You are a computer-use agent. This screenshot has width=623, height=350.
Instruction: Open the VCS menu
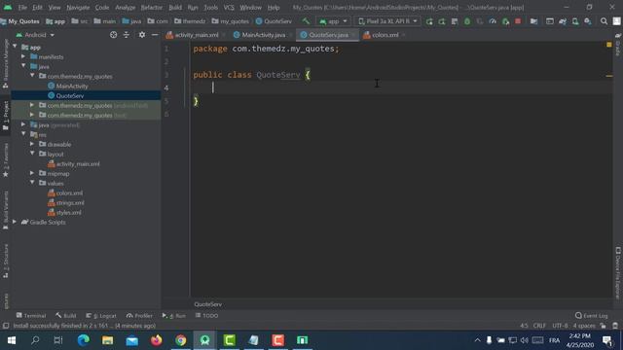pyautogui.click(x=229, y=8)
